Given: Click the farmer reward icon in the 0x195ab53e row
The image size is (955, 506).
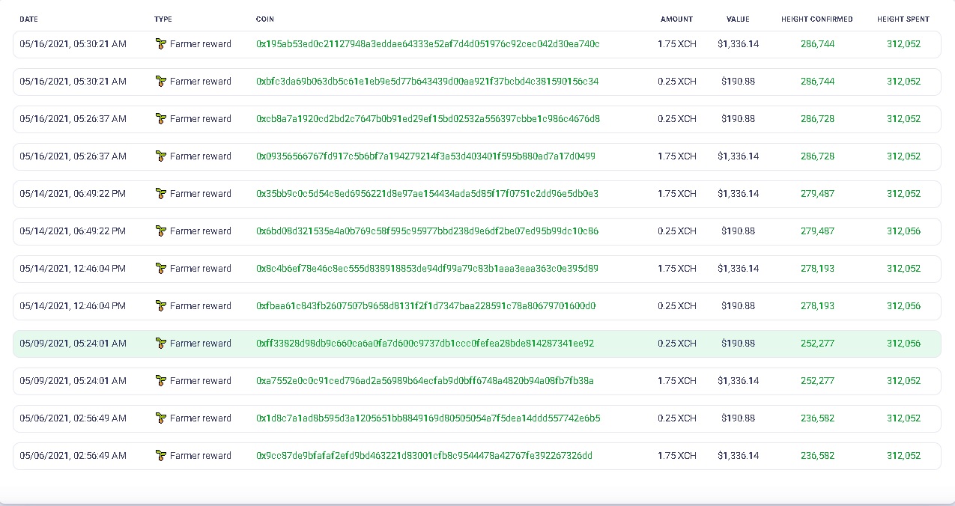Looking at the screenshot, I should [160, 44].
